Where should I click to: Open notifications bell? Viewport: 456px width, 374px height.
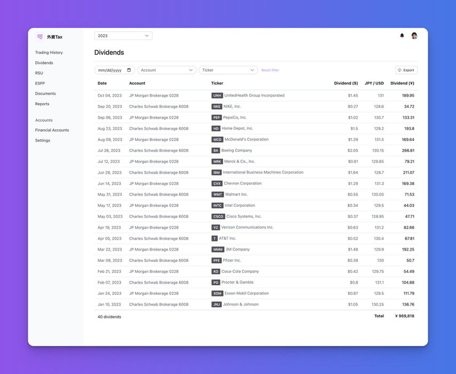coord(402,35)
